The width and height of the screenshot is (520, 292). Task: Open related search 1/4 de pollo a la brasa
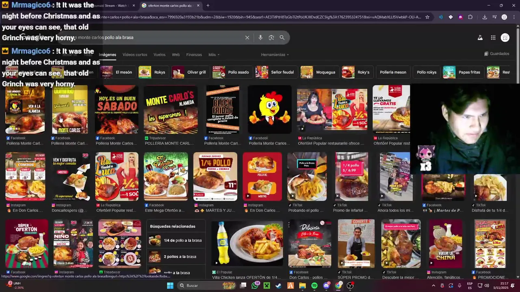176,240
